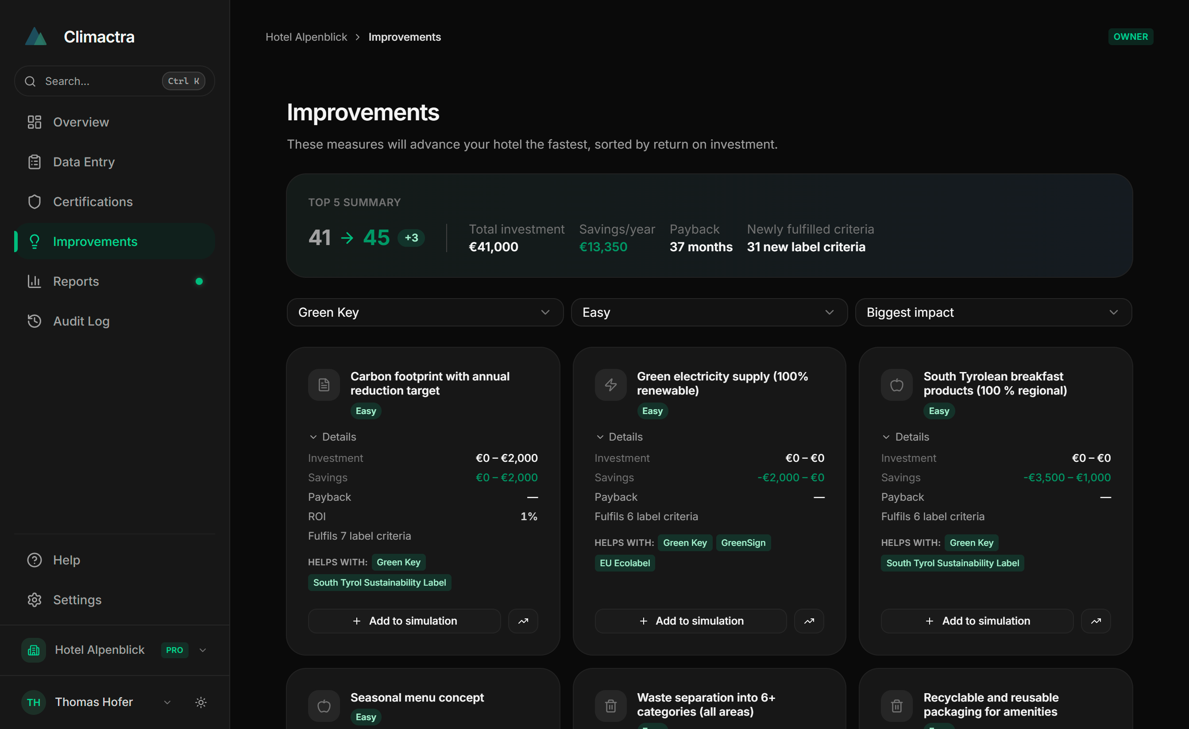Click the green notification dot on Reports
The height and width of the screenshot is (729, 1189).
pos(199,281)
